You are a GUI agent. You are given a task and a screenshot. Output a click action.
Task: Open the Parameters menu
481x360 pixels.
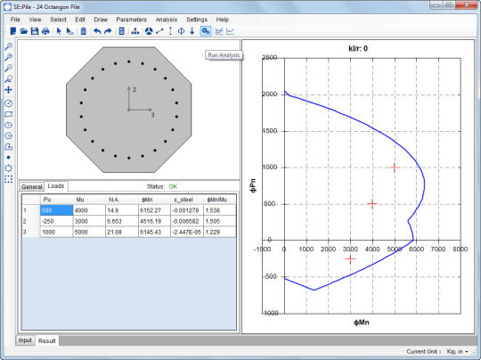[131, 20]
